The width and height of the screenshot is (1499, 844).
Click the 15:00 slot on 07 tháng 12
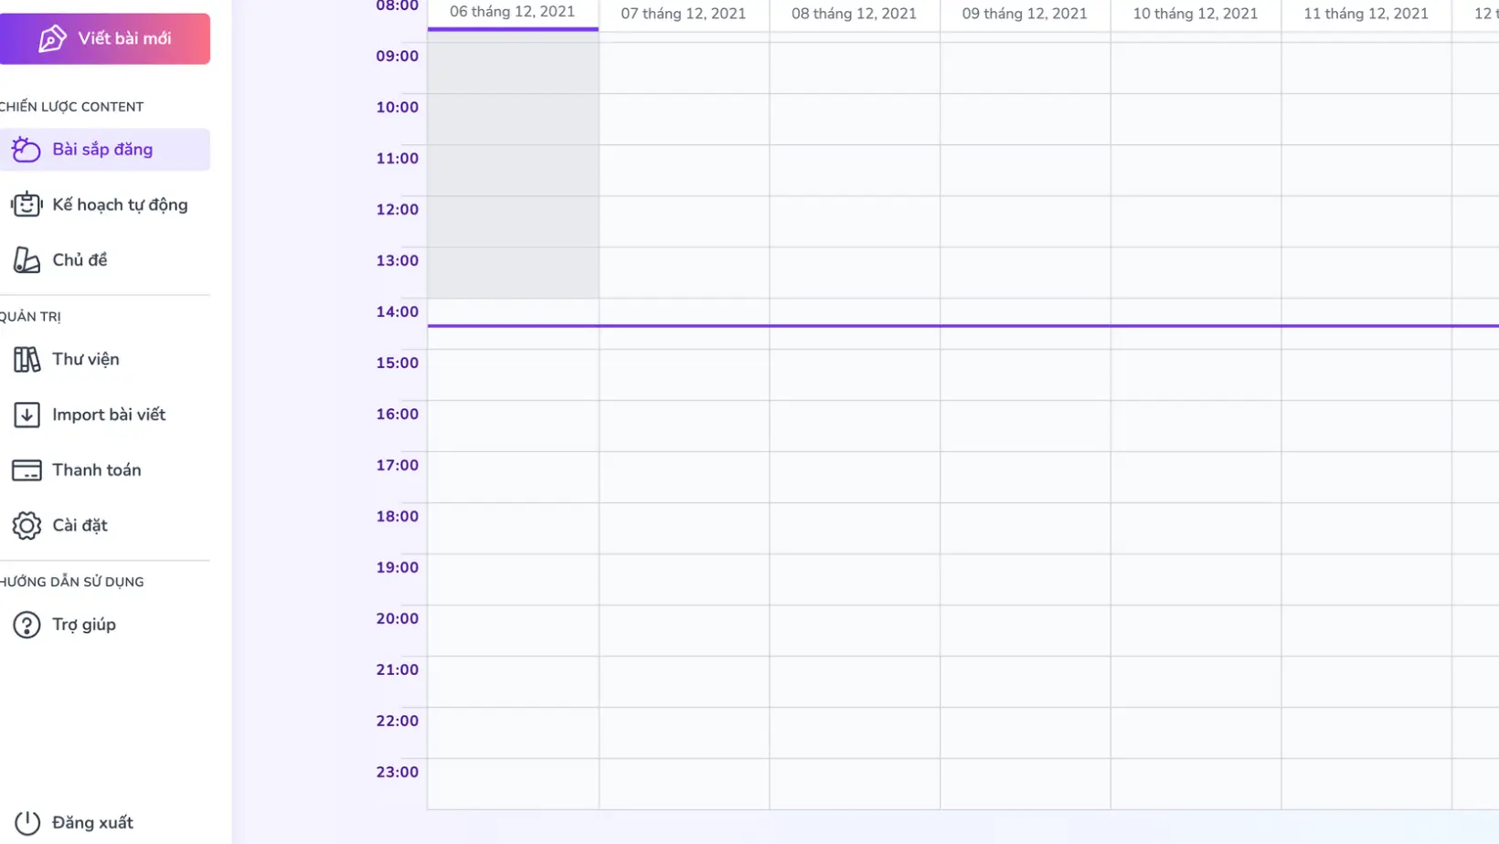(x=684, y=375)
